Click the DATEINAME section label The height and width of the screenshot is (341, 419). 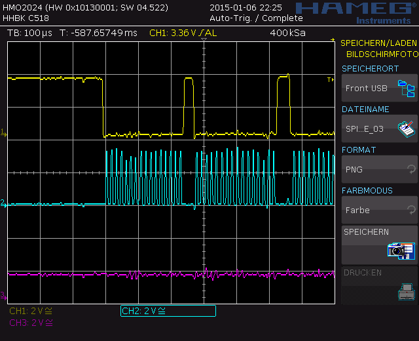[x=365, y=110]
